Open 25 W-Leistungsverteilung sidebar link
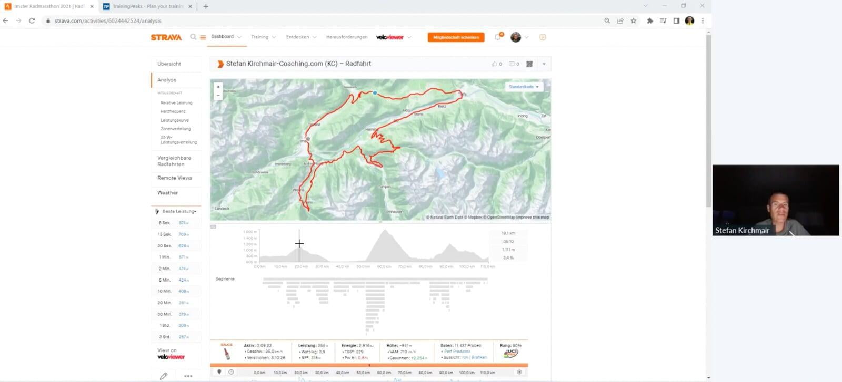842x382 pixels. (179, 140)
